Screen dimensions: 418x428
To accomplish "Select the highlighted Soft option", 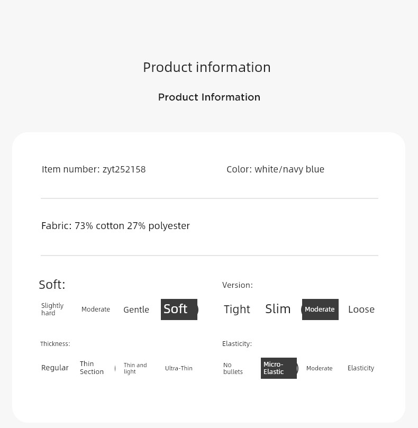I will click(x=179, y=309).
